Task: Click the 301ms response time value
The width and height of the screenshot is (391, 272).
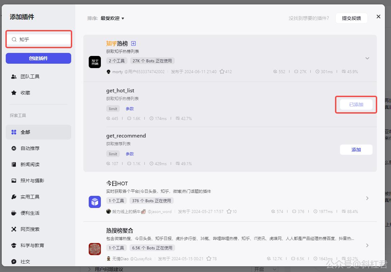Action: tap(327, 72)
